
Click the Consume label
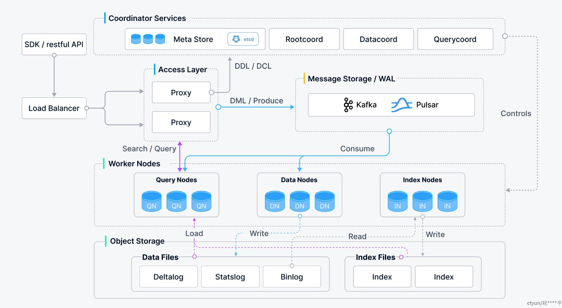[358, 149]
